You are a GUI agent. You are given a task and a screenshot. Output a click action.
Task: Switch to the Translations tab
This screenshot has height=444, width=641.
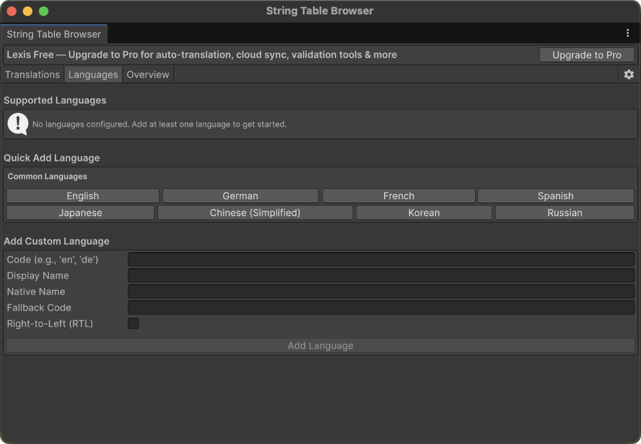click(x=32, y=74)
